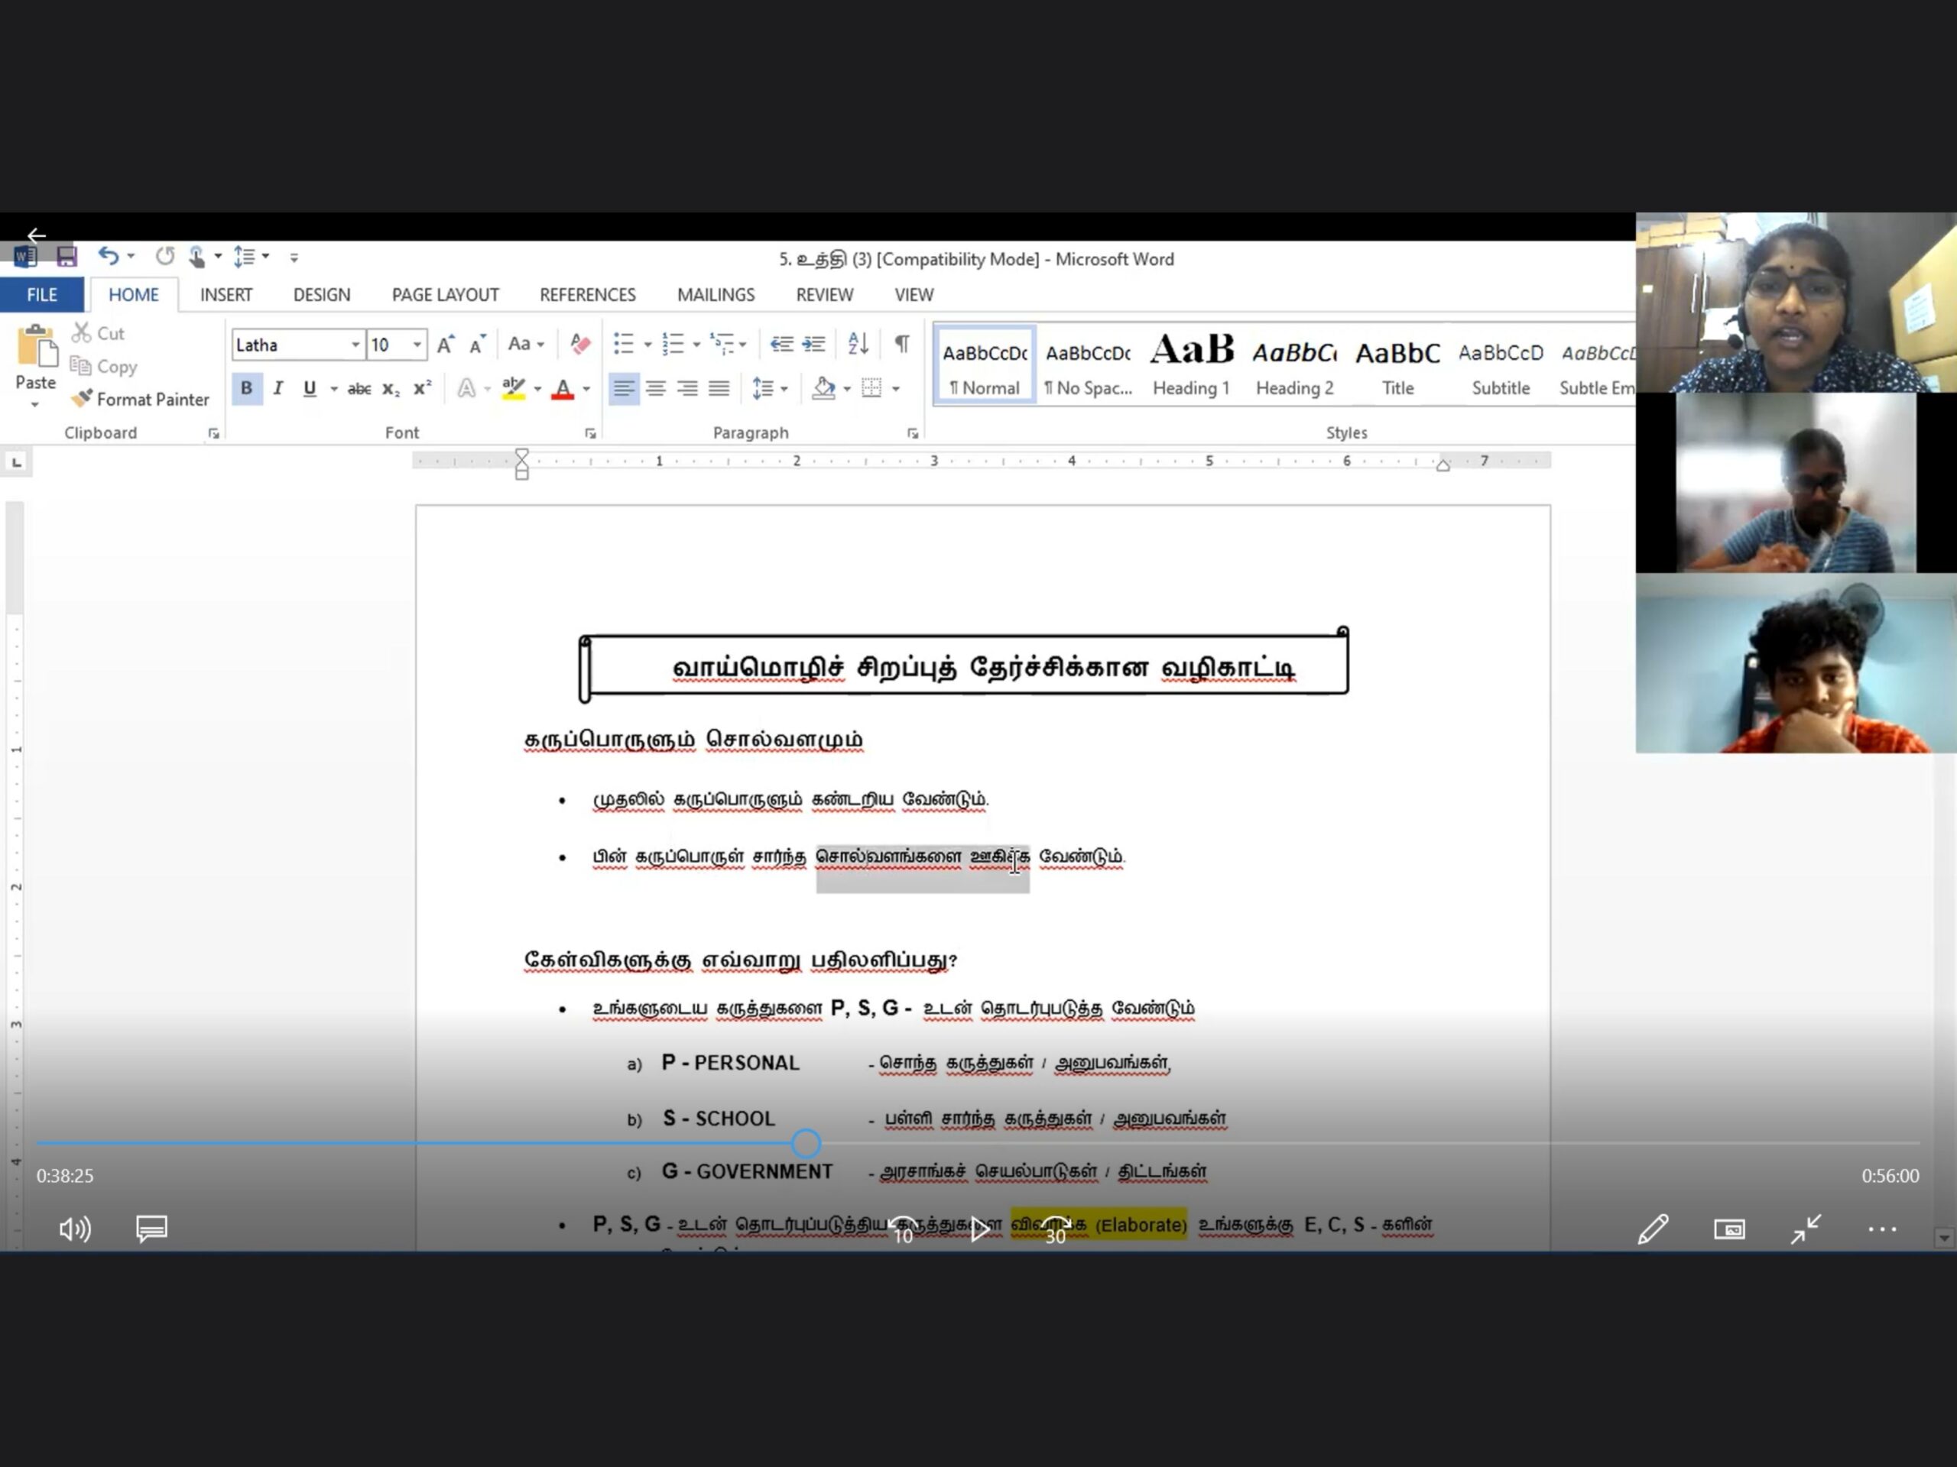Expand the line spacing dropdown
The height and width of the screenshot is (1467, 1957).
784,389
